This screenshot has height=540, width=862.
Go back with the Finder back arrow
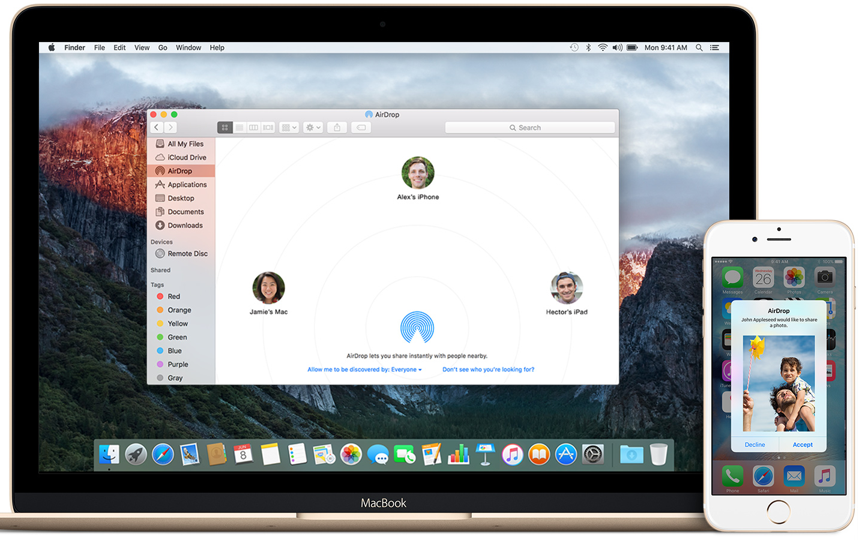(157, 127)
